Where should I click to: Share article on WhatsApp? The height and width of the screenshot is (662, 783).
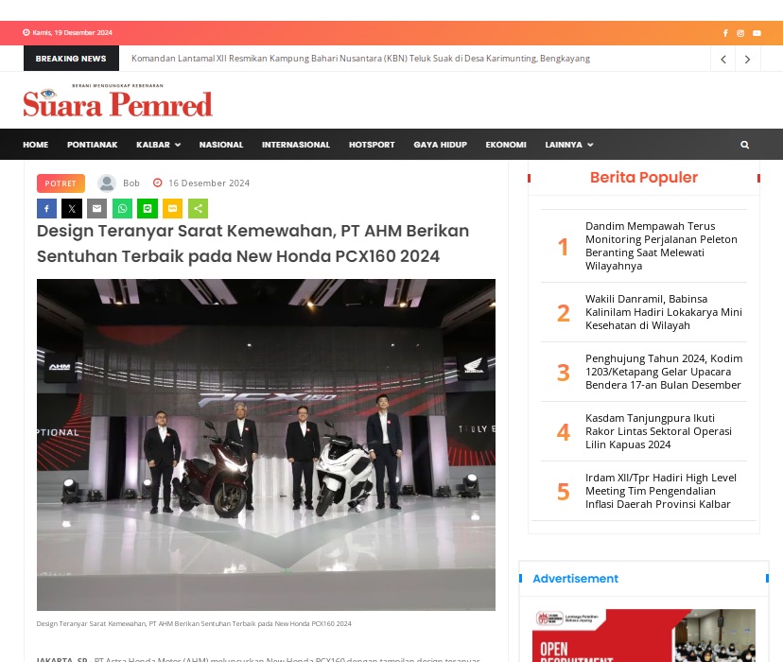point(122,209)
